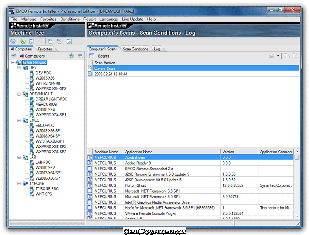309x235 pixels.
Task: Select the MERCURIUS computer in the tree
Action: coord(46,105)
